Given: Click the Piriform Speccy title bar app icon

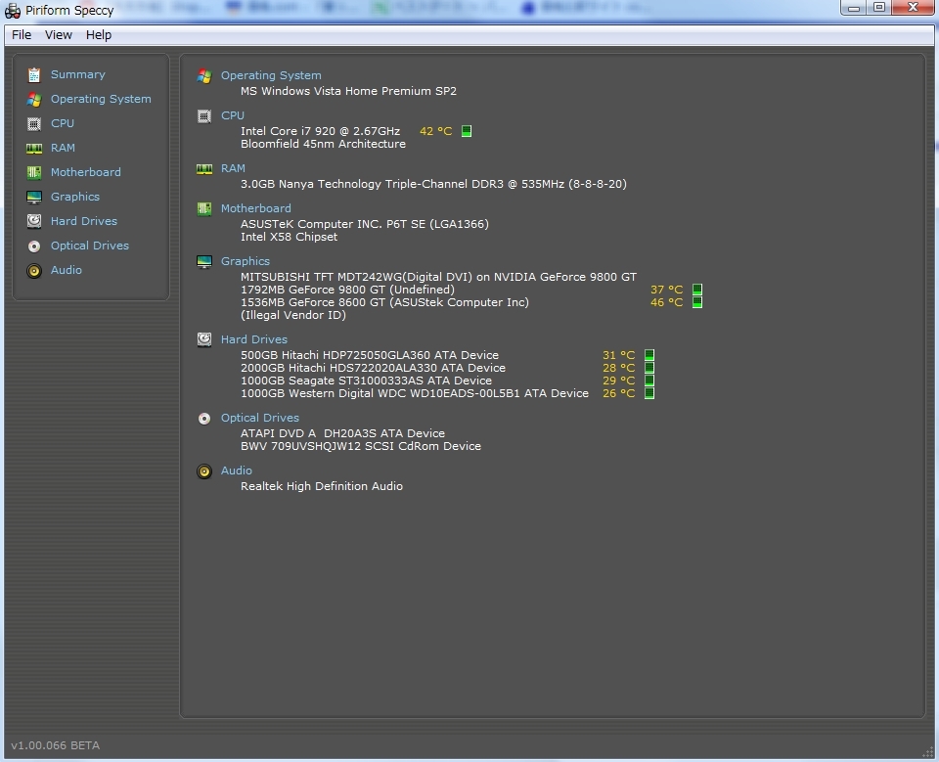Looking at the screenshot, I should (13, 11).
